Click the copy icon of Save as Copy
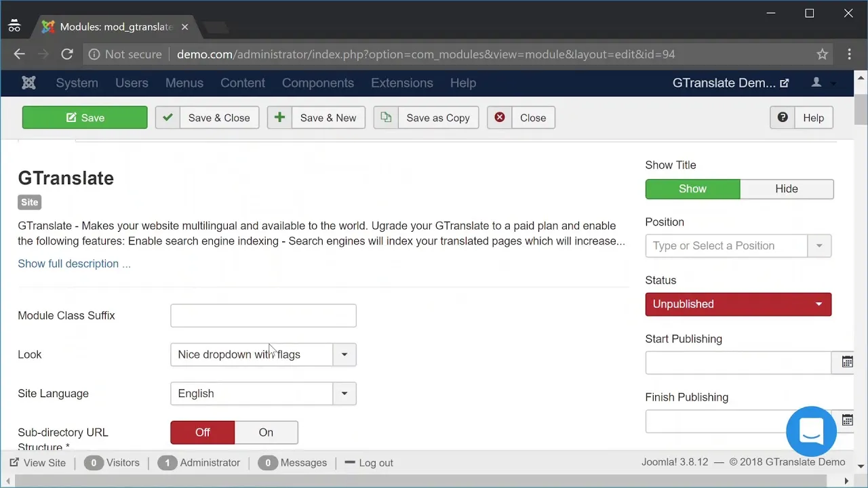Screen dimensions: 868x488 click(386, 117)
